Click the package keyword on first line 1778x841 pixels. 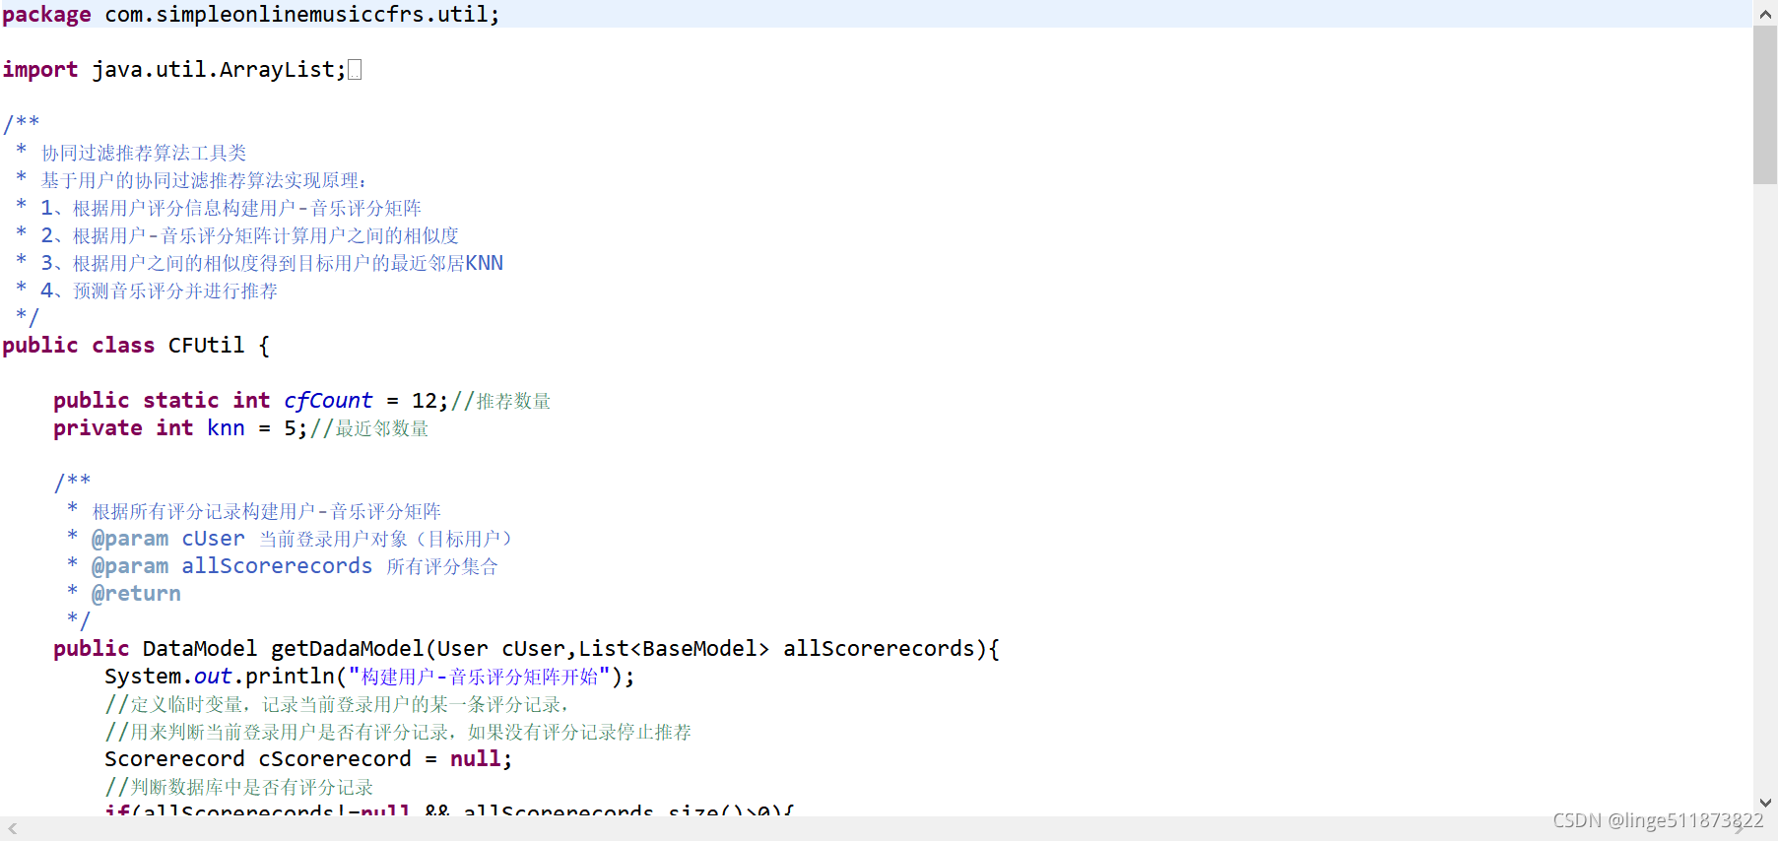click(x=46, y=15)
